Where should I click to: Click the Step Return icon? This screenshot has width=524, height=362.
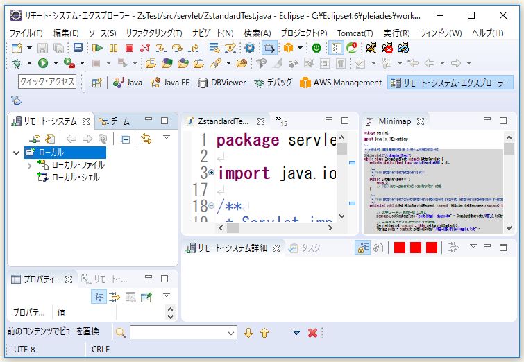194,48
